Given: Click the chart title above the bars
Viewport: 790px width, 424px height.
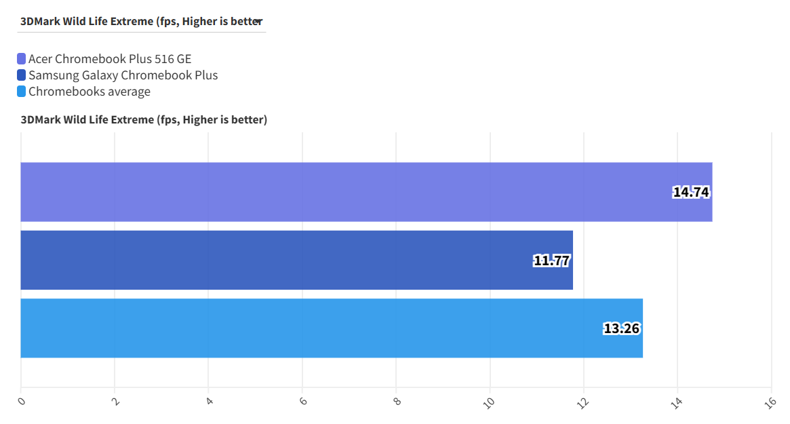Looking at the screenshot, I should [x=144, y=120].
